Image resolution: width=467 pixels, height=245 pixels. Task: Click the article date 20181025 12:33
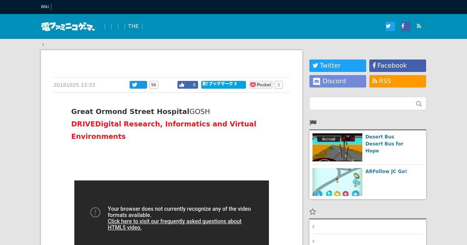coord(74,85)
